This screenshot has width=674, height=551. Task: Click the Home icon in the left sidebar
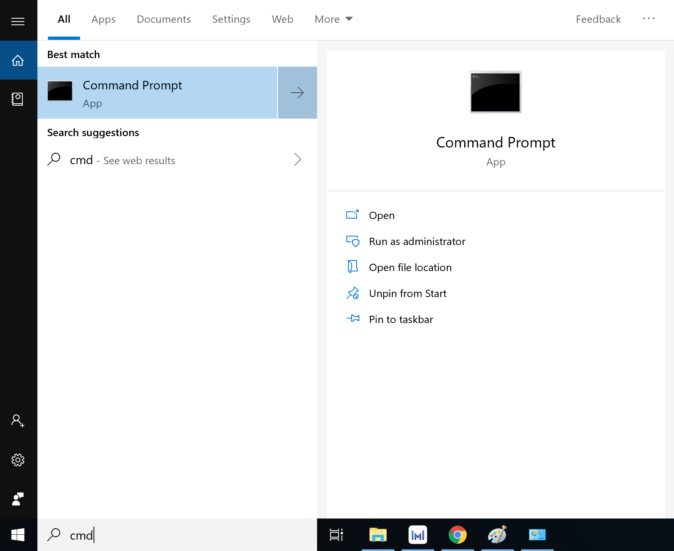[18, 60]
